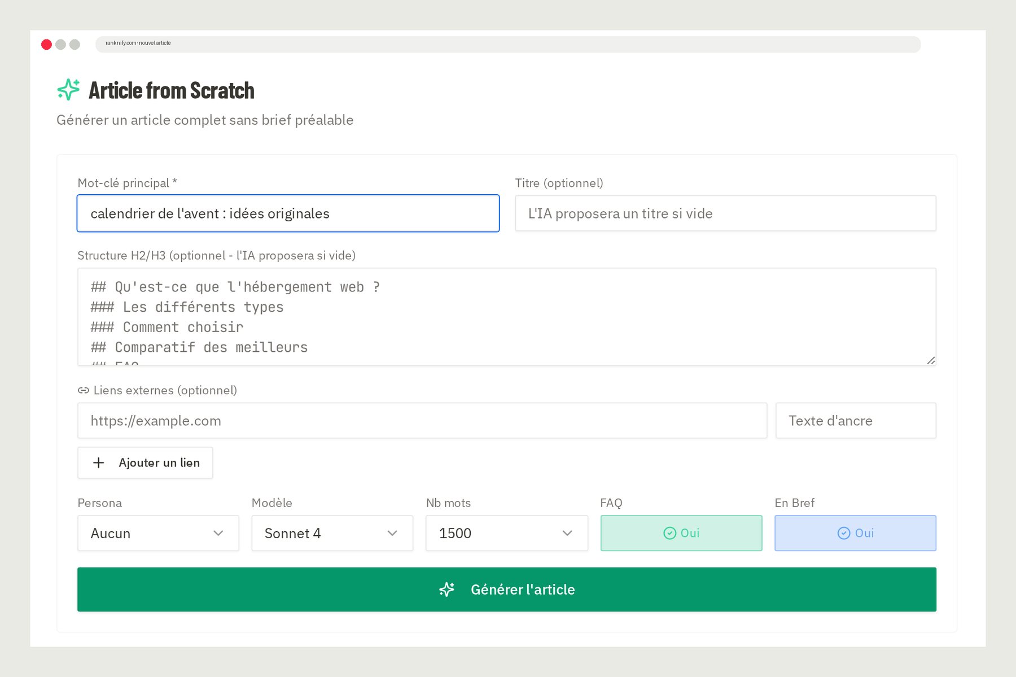Click the Liens externes (optionnel) label

click(165, 390)
